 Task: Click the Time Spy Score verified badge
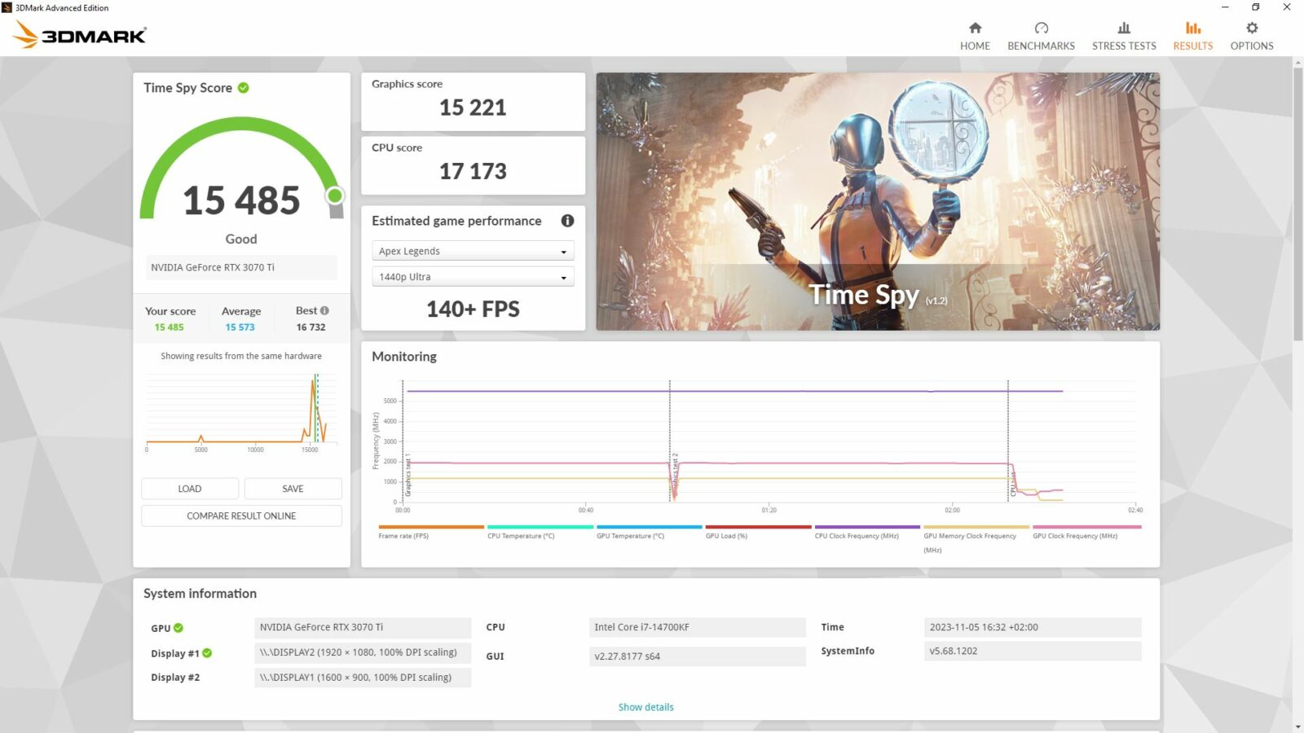(x=243, y=87)
